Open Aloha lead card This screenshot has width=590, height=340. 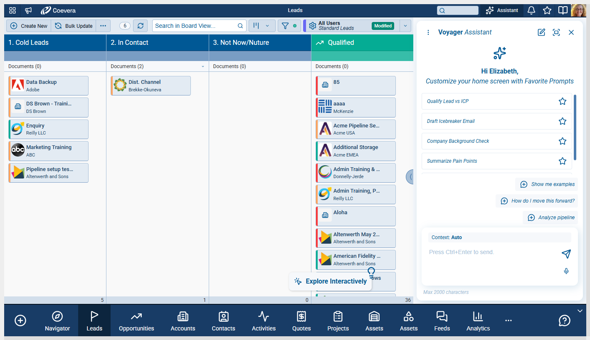[x=355, y=216]
